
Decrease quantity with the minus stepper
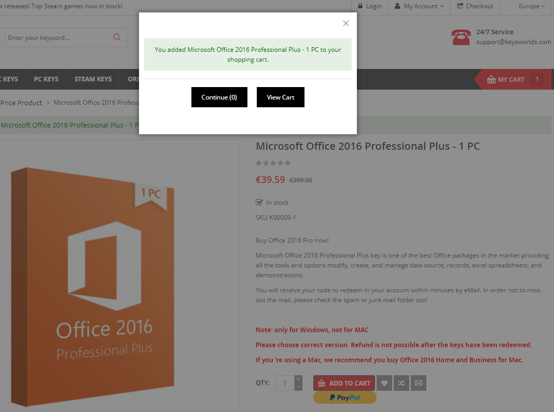coord(298,387)
